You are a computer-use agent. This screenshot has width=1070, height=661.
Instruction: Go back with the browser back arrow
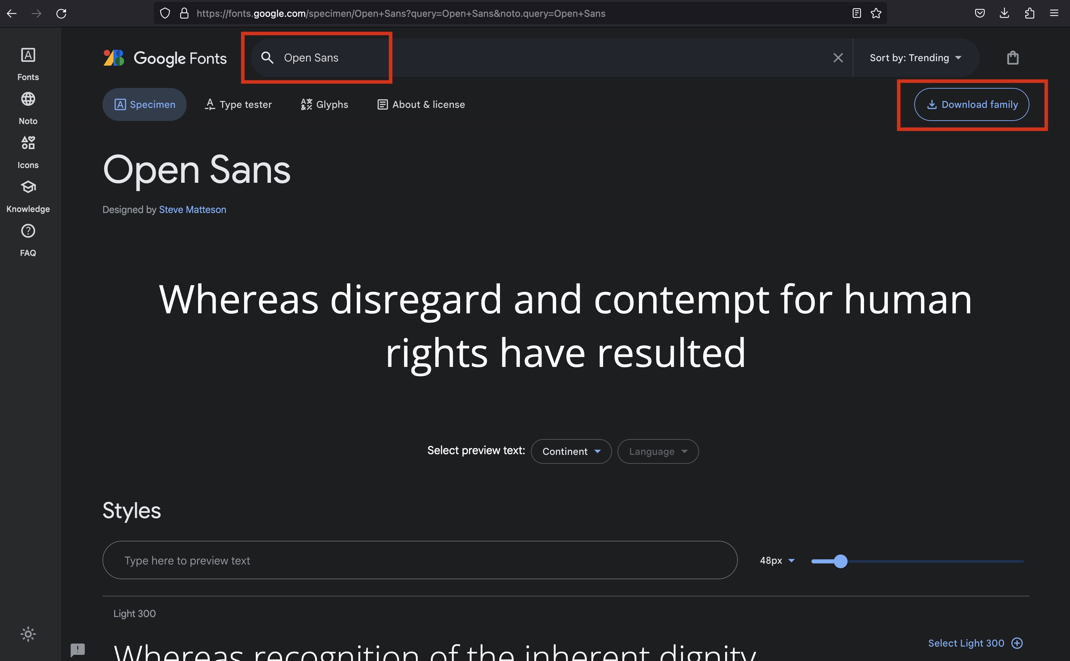(x=12, y=13)
